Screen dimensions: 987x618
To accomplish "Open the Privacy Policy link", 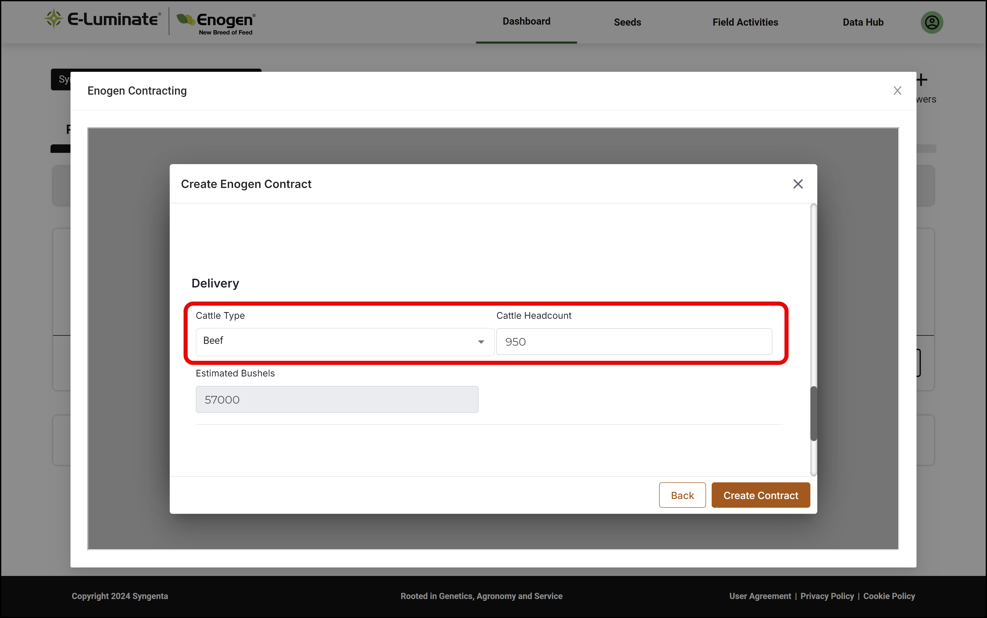I will [827, 596].
